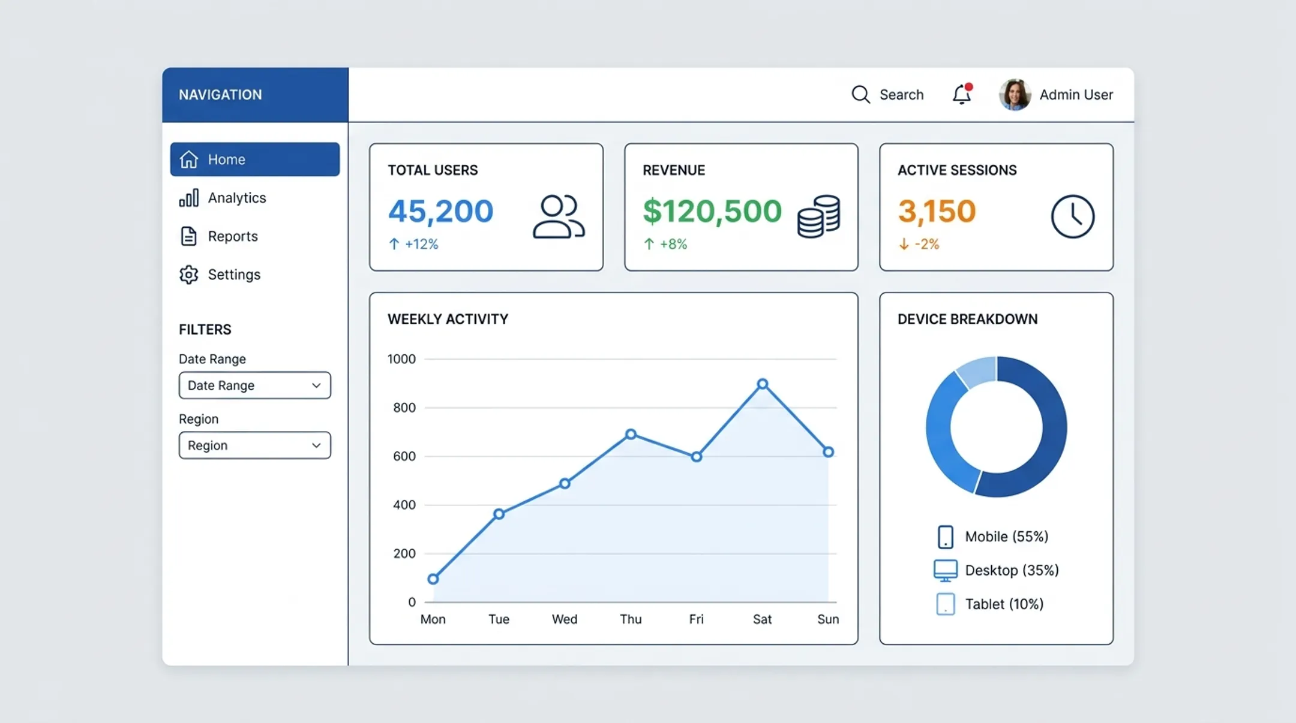The width and height of the screenshot is (1296, 723).
Task: Select the Home label in navigation
Action: click(227, 159)
